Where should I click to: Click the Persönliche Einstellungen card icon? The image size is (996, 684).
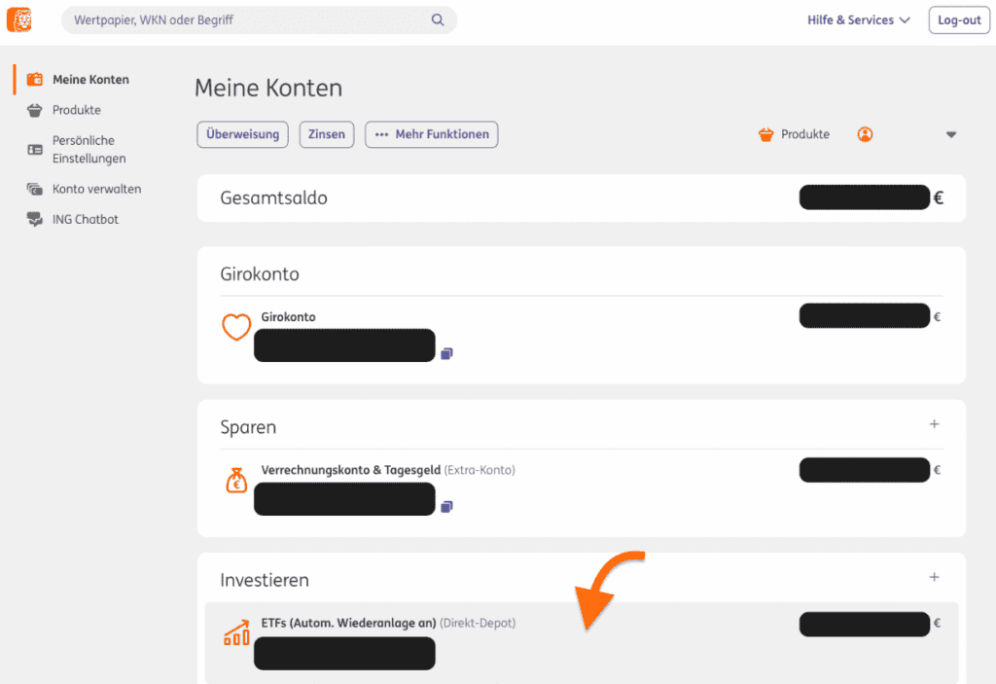34,150
